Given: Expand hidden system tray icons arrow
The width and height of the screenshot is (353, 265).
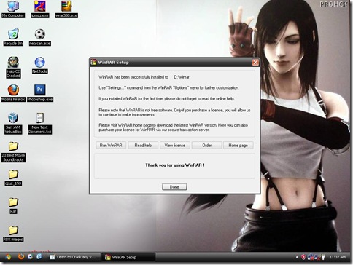Looking at the screenshot, I should [x=297, y=257].
